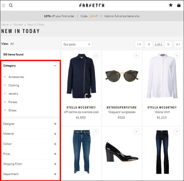This screenshot has width=184, height=181.
Task: Favorite the Alaina shirt
Action: pyautogui.click(x=177, y=56)
